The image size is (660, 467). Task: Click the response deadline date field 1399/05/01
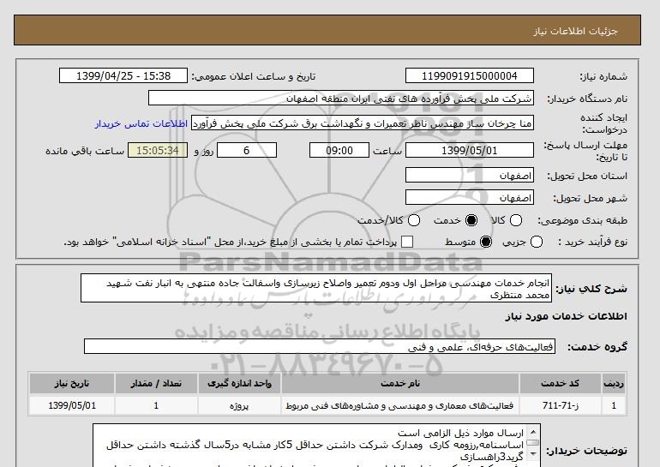click(470, 150)
